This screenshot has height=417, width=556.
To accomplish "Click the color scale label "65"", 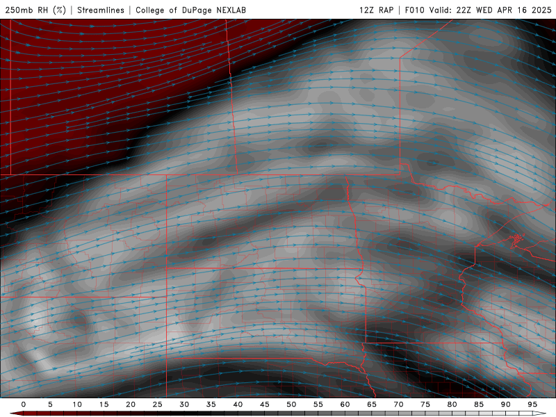I will [x=372, y=404].
